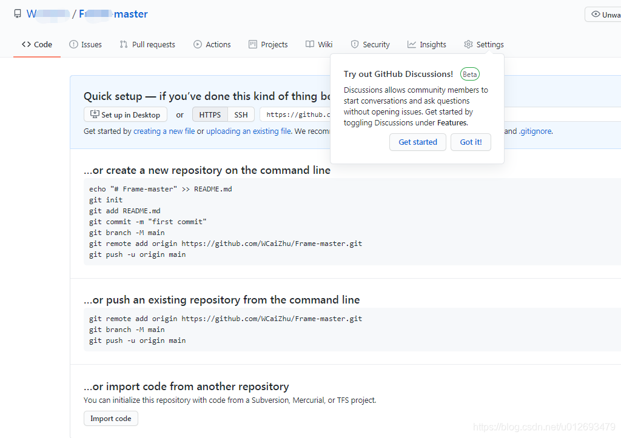The width and height of the screenshot is (621, 438).
Task: Open the repository owner link in header
Action: click(x=48, y=14)
